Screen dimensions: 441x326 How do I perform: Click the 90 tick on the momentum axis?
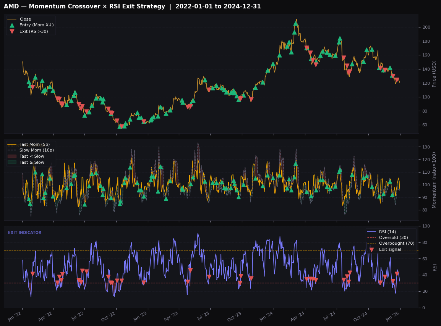(425, 198)
